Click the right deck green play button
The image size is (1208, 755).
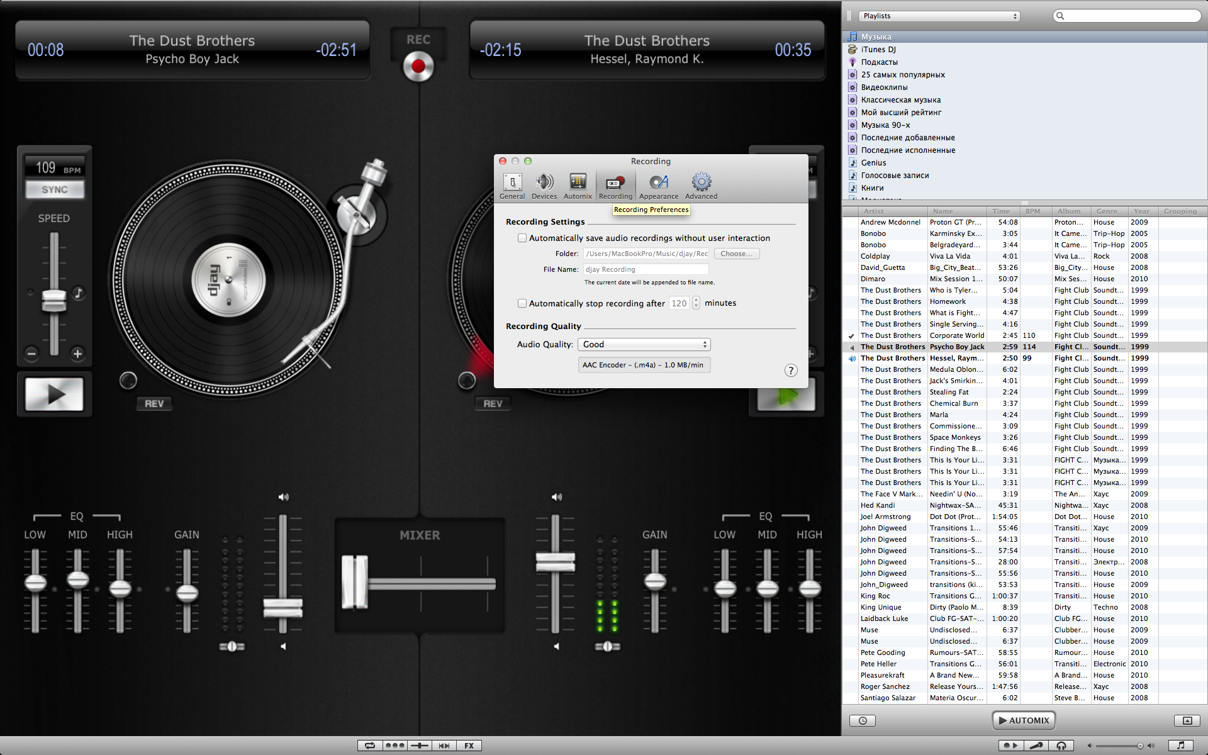pos(786,395)
